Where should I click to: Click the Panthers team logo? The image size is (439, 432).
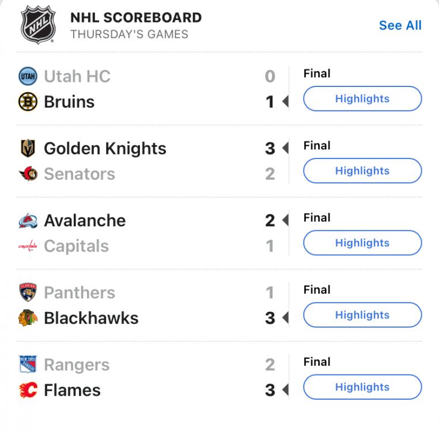point(28,293)
